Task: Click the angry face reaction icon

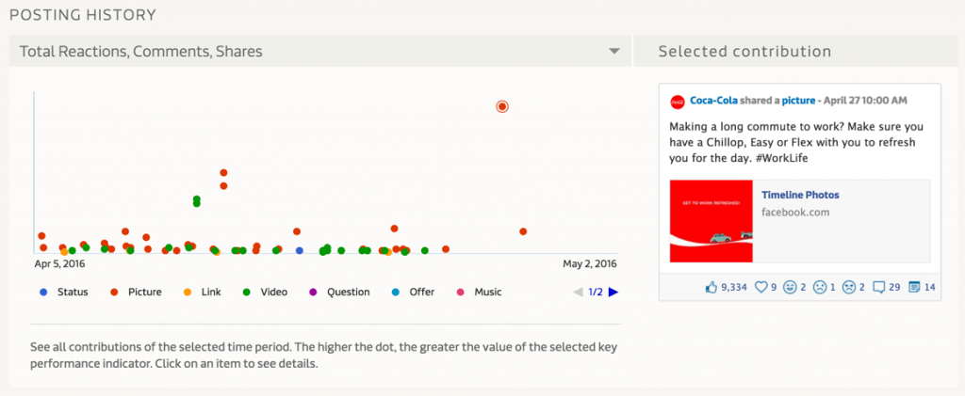Action: click(849, 287)
